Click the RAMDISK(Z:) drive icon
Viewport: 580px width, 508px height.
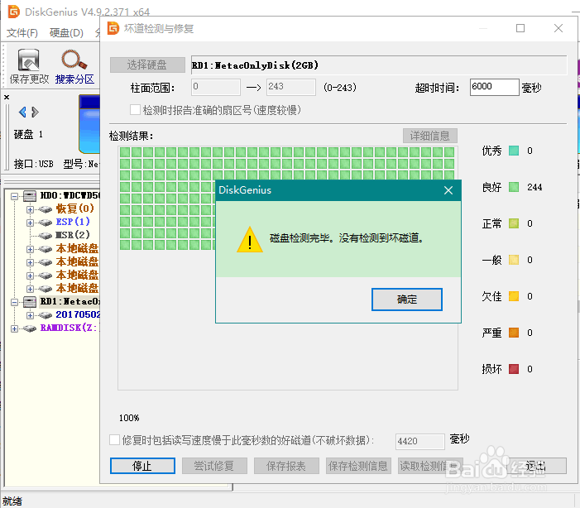pos(30,328)
